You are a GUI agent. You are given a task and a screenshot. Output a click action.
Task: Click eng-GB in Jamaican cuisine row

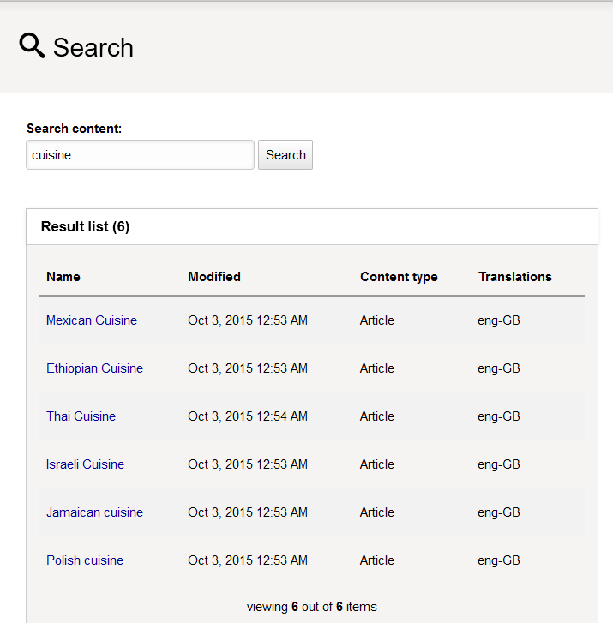click(498, 512)
